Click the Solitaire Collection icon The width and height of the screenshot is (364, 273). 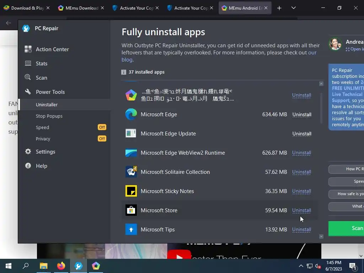pyautogui.click(x=131, y=172)
